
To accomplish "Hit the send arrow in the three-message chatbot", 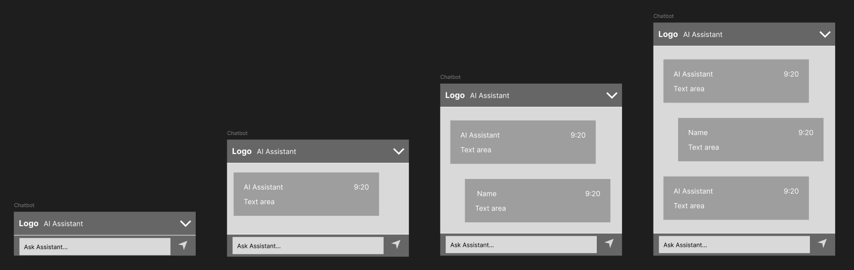I will 823,243.
